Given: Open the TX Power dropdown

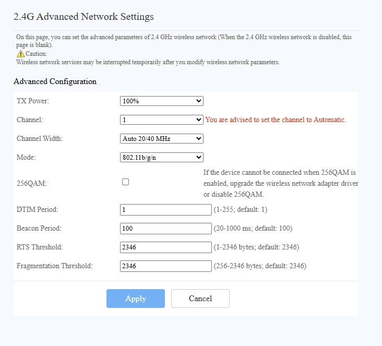Looking at the screenshot, I should click(161, 101).
